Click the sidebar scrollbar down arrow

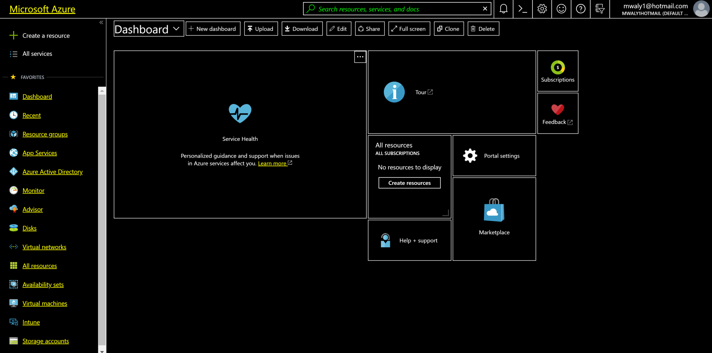[x=102, y=351]
